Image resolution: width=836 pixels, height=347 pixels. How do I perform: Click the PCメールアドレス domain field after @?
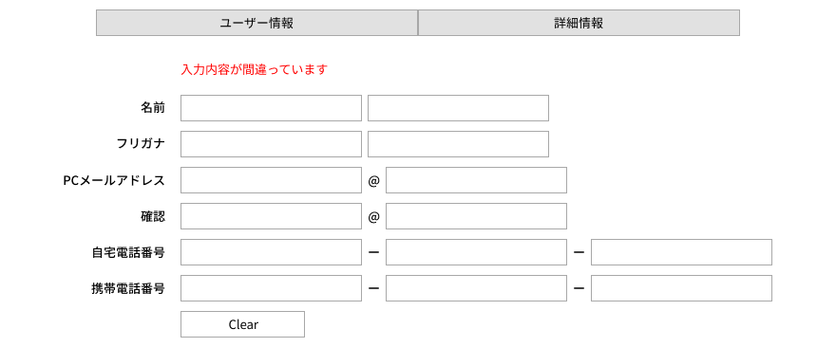tap(476, 180)
